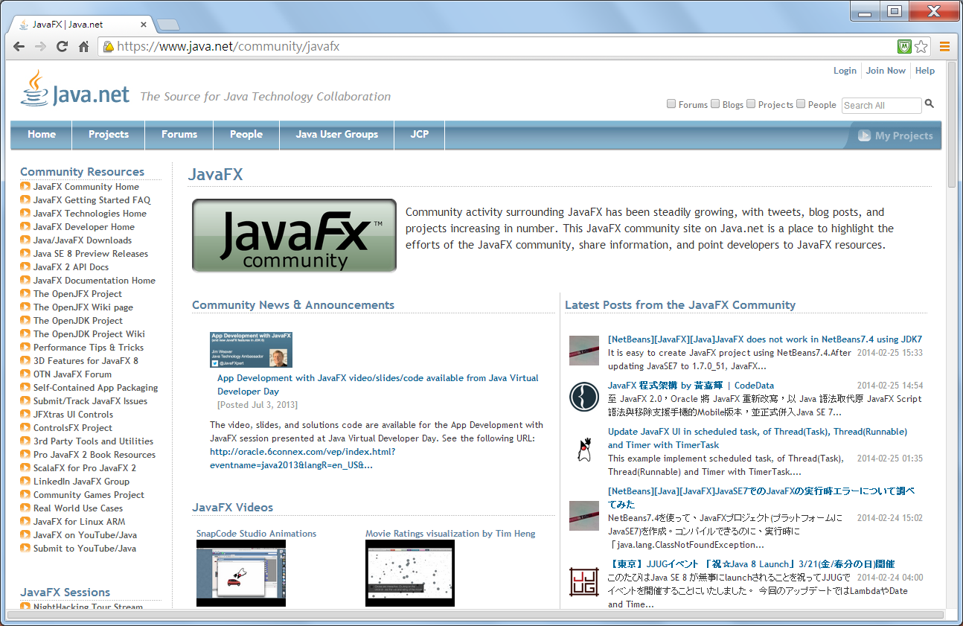
Task: Open The OpenJFX Project link
Action: coord(77,294)
